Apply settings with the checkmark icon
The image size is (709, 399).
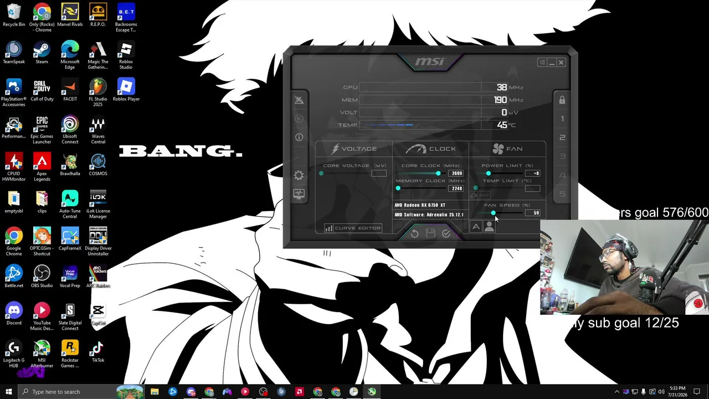coord(446,234)
